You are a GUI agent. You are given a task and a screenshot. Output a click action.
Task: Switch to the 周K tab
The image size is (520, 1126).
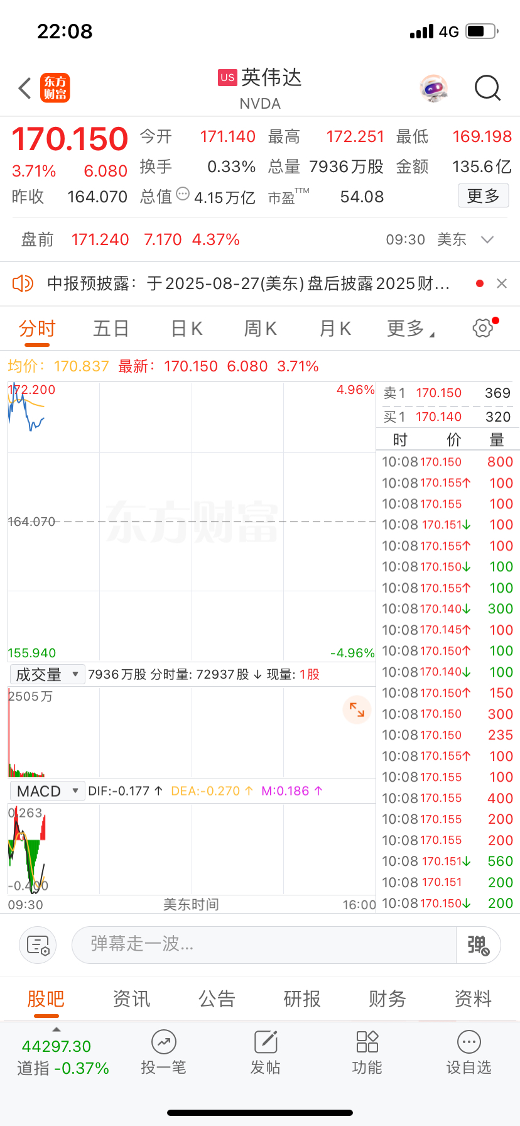pyautogui.click(x=261, y=329)
